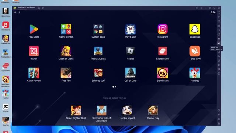Click the home icon in BlueStacks title bar
This screenshot has height=133, width=236.
(x=39, y=8)
